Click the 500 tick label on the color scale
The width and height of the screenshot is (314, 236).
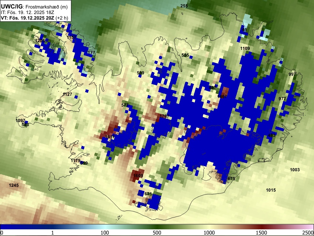point(157,233)
